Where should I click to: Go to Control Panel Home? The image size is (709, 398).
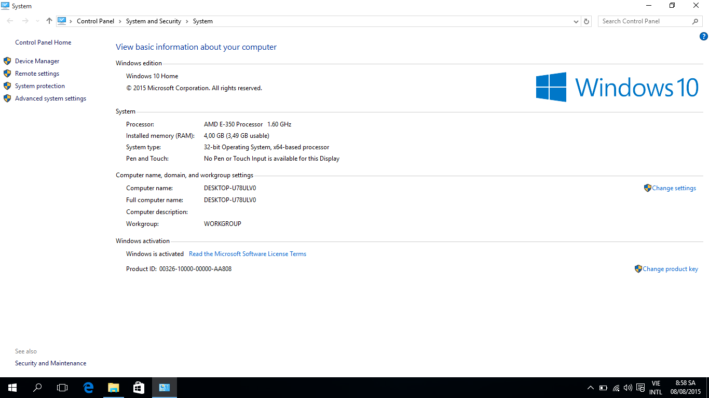pyautogui.click(x=43, y=42)
